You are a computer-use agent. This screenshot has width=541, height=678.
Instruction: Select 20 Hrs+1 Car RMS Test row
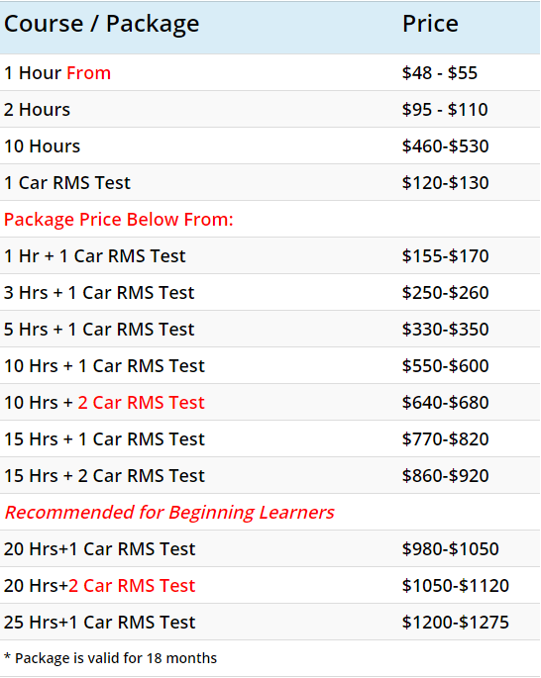[x=270, y=548]
